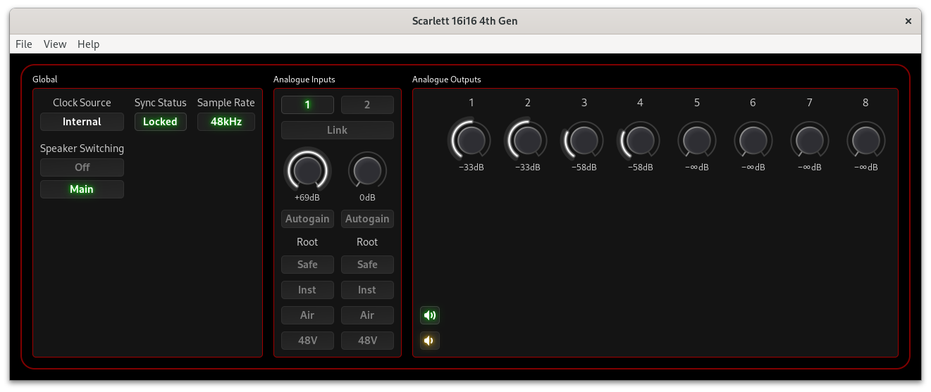The height and width of the screenshot is (392, 931).
Task: Open the Help menu
Action: point(88,44)
